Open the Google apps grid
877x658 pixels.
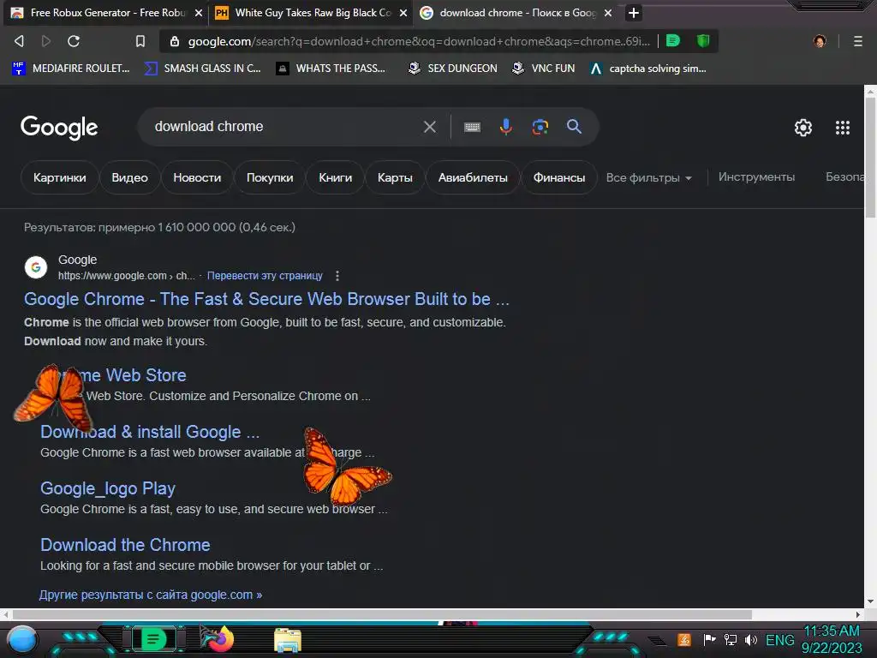tap(843, 128)
